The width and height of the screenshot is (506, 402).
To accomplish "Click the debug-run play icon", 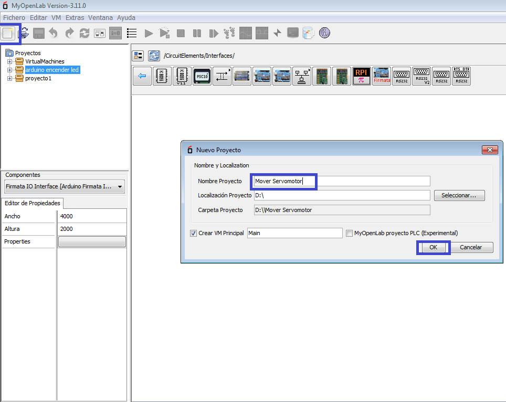I will click(x=165, y=33).
